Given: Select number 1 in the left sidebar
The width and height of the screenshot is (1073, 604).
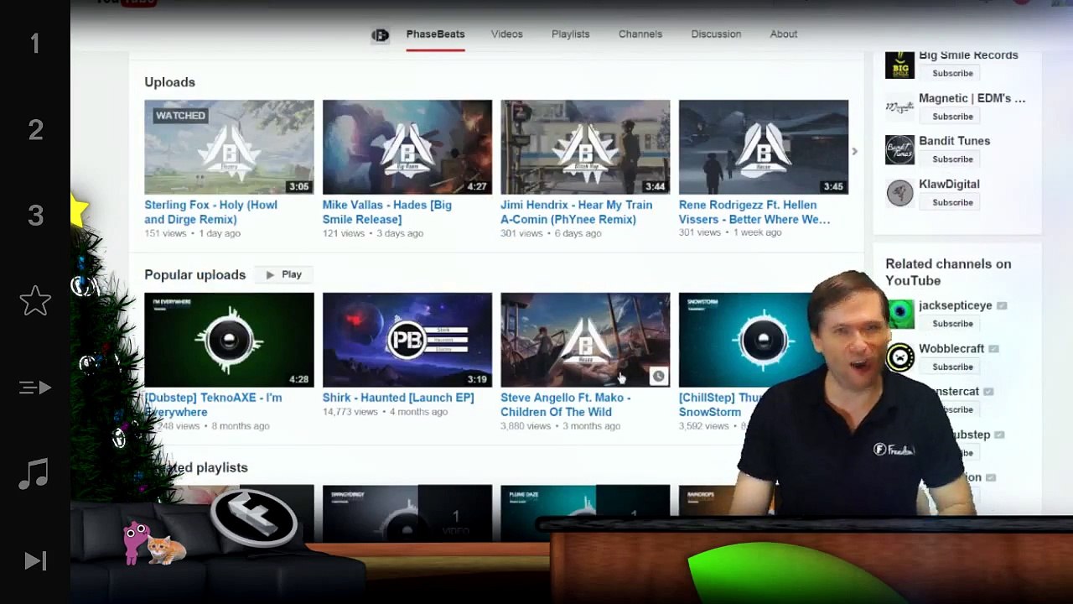Looking at the screenshot, I should [35, 44].
